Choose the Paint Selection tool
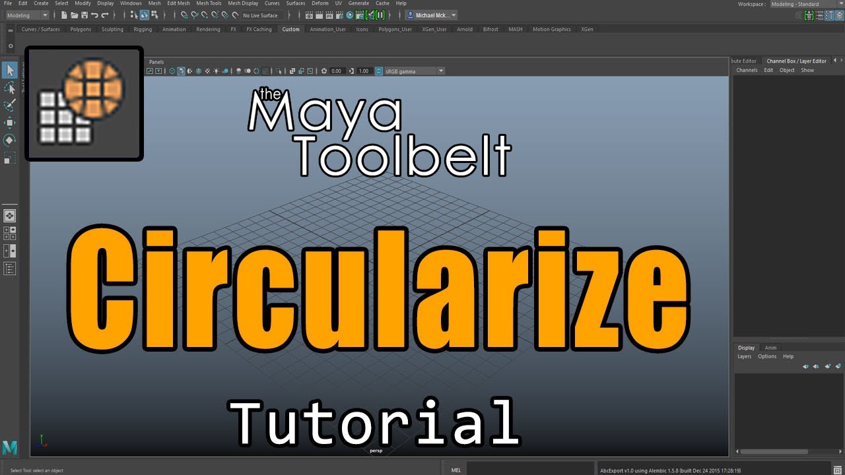Image resolution: width=845 pixels, height=475 pixels. click(10, 105)
